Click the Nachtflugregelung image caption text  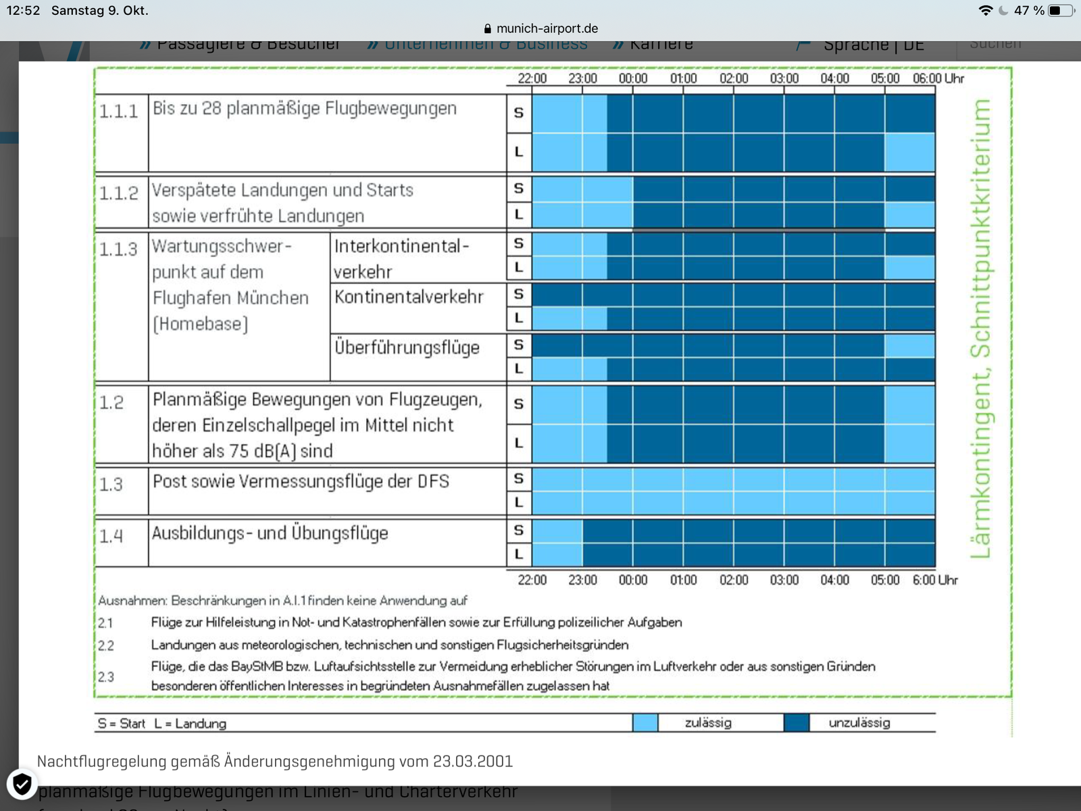tap(275, 762)
